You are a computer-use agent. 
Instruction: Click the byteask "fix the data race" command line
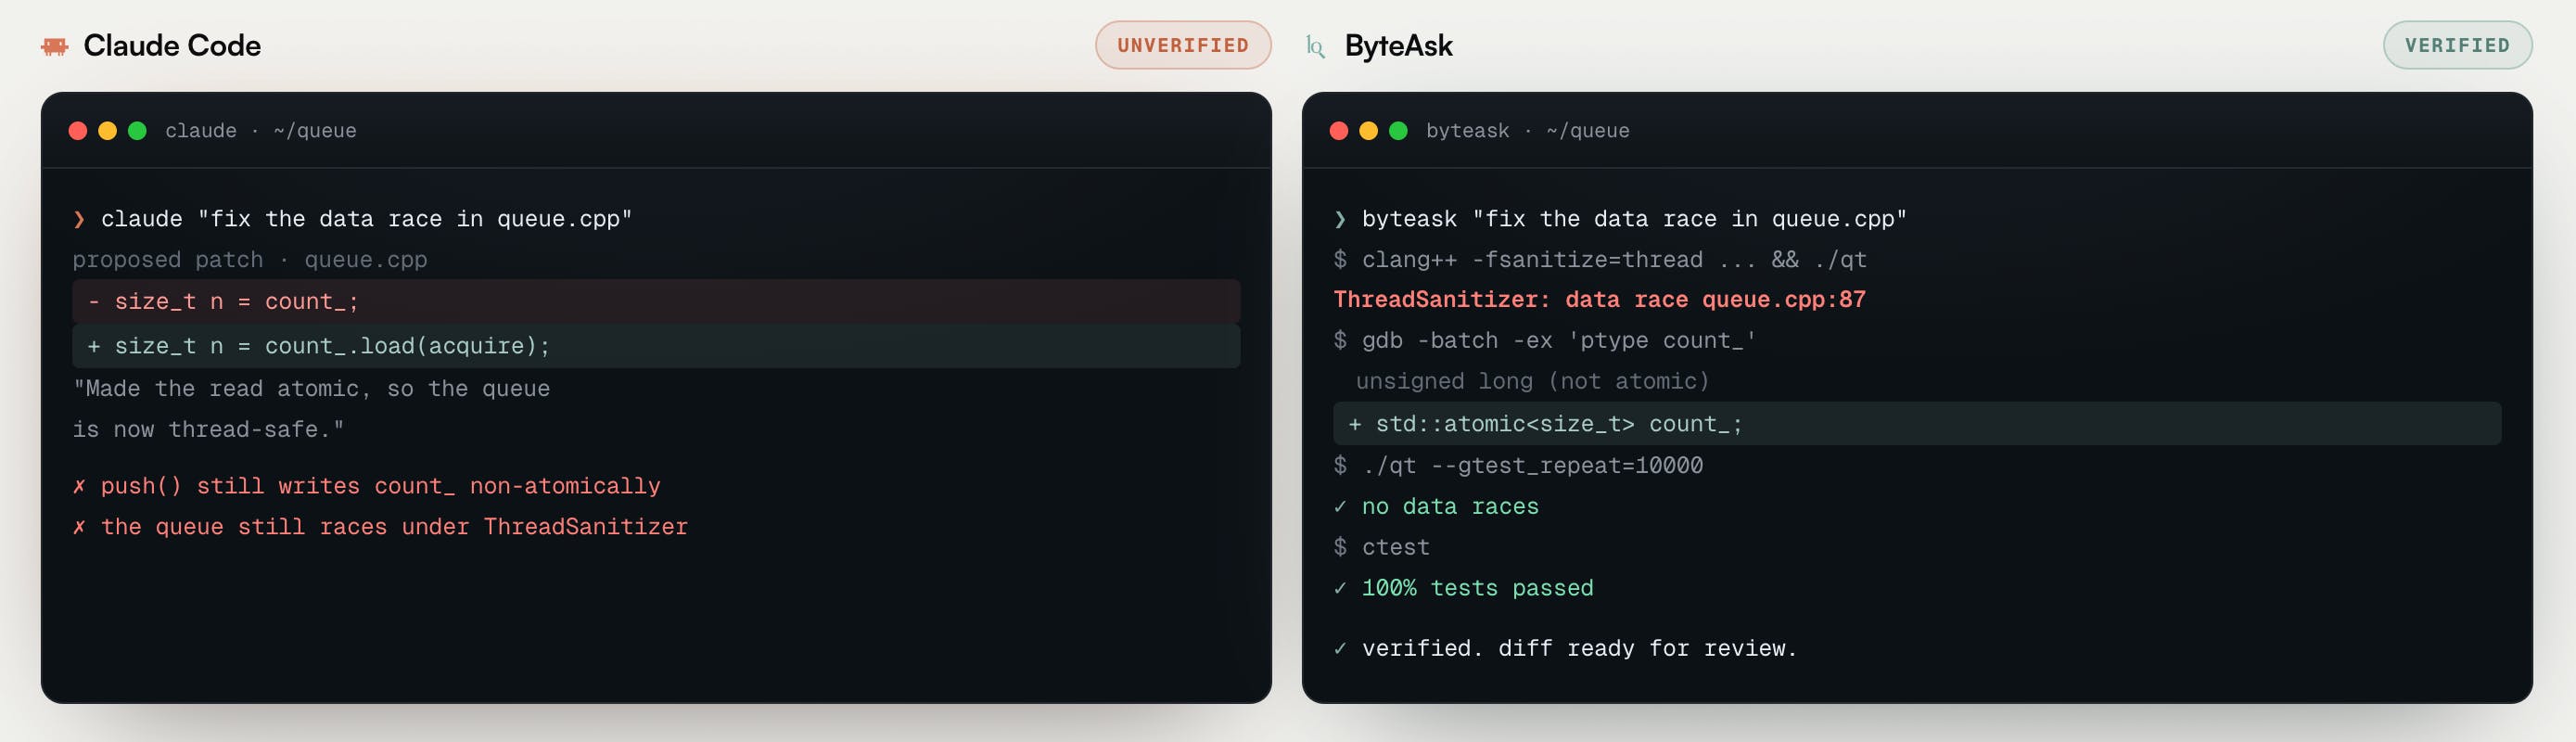click(1621, 219)
